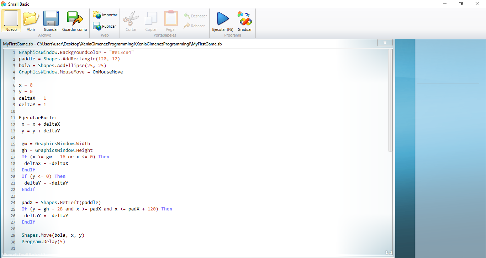Viewport: 486px width, 258px height.
Task: Click the Small Basic application icon
Action: (4, 4)
